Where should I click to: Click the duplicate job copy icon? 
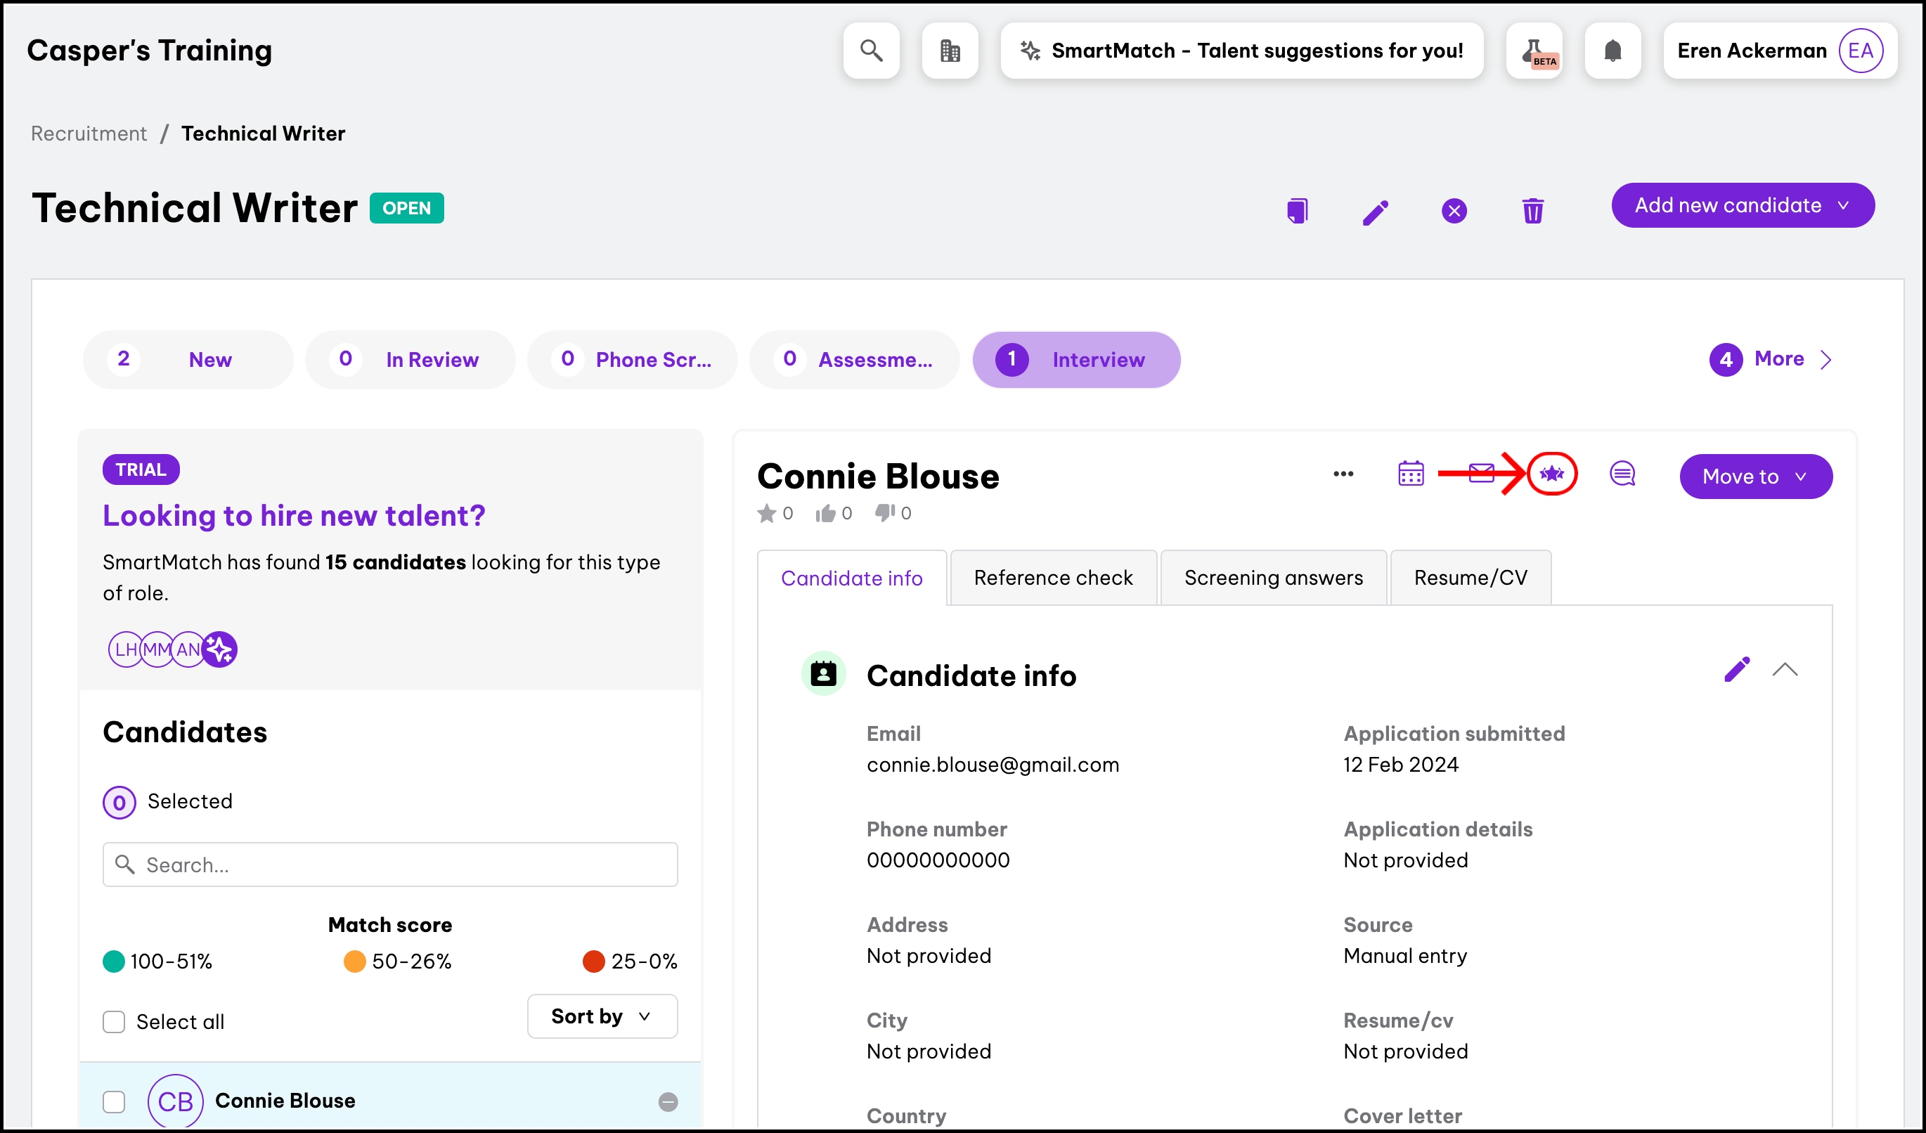click(x=1297, y=211)
